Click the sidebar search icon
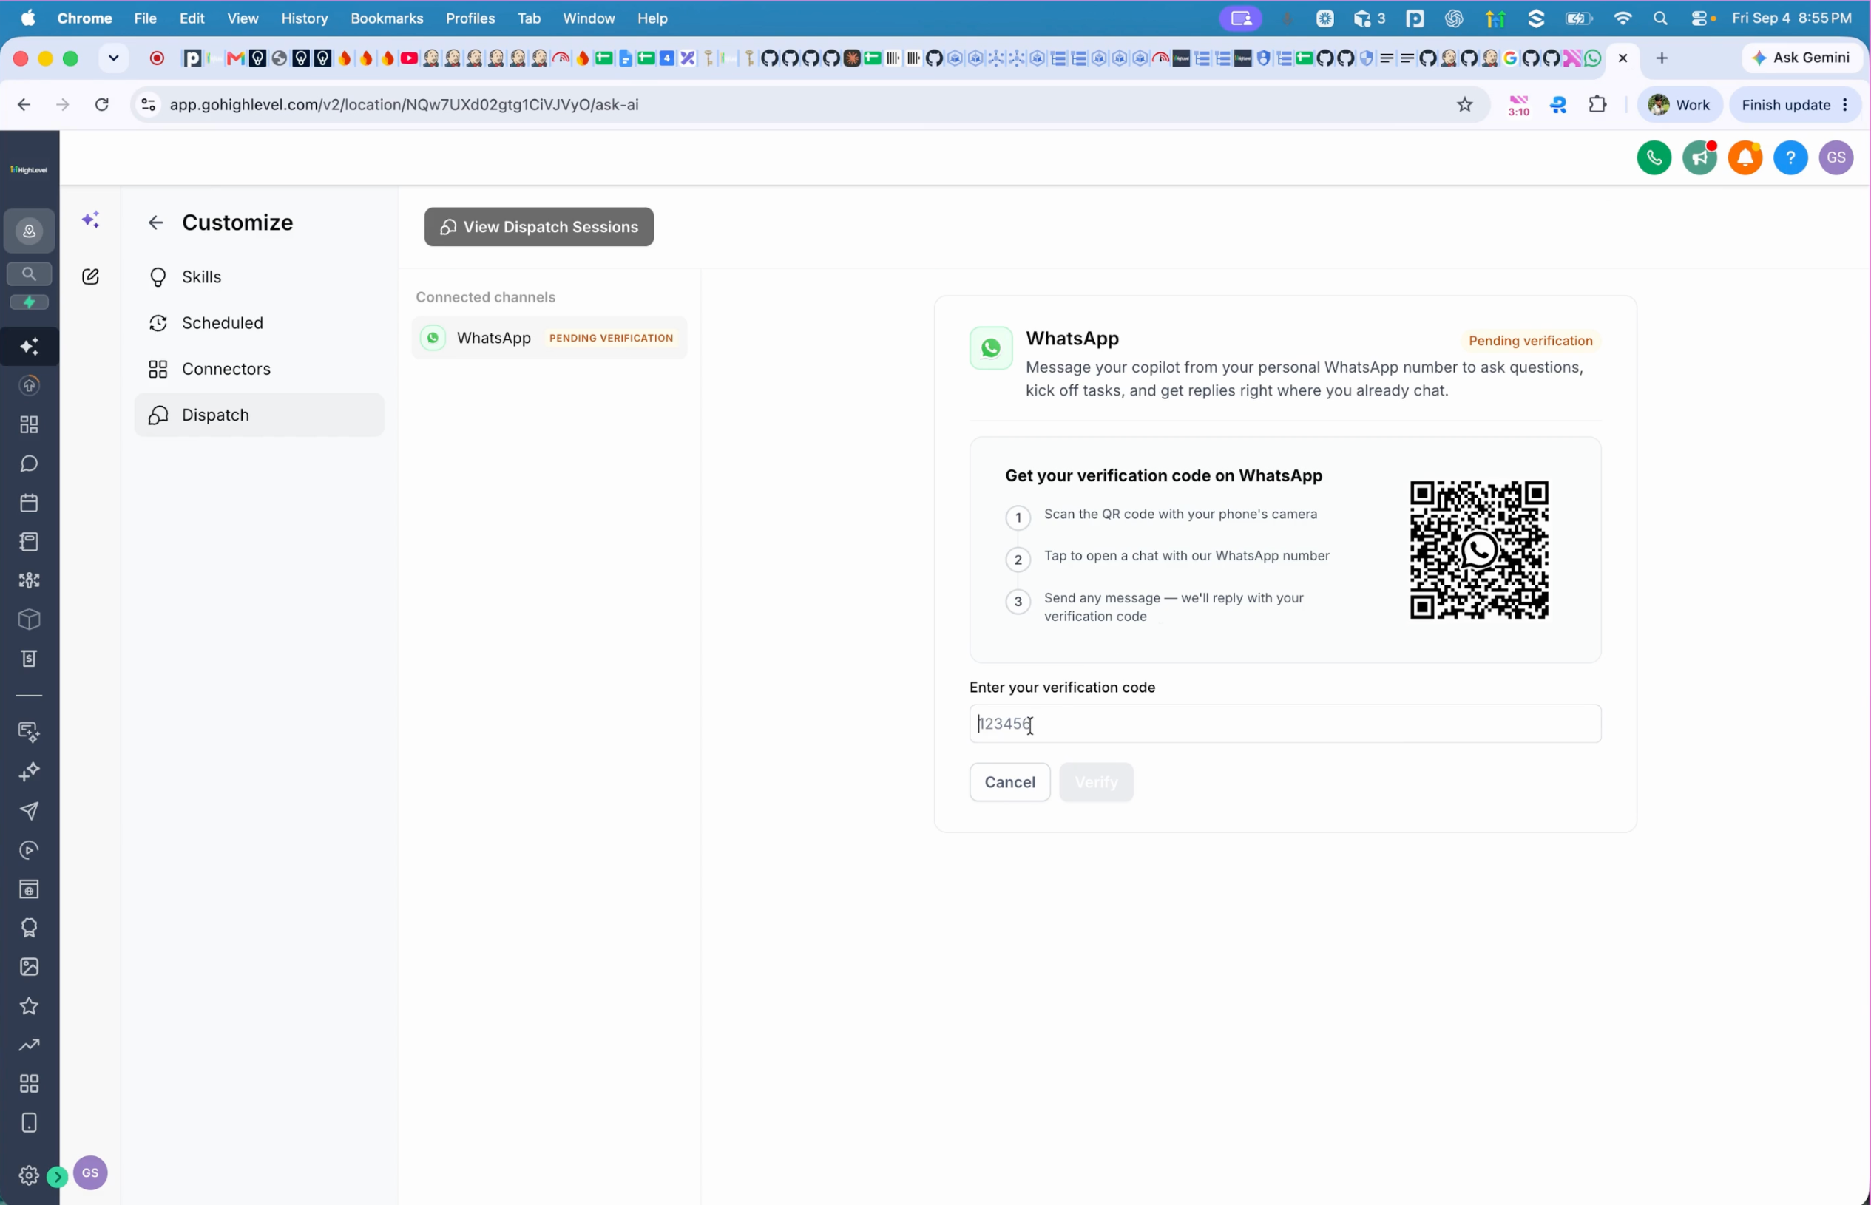 tap(29, 274)
